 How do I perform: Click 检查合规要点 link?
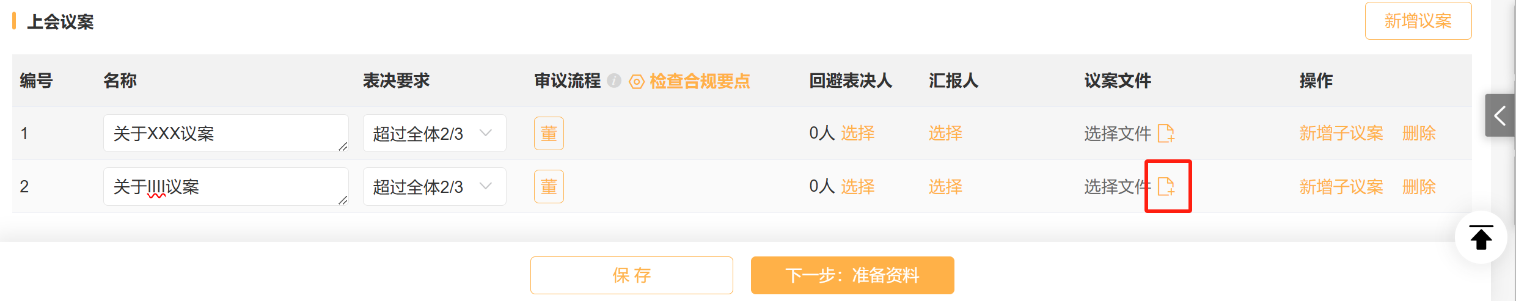click(x=700, y=81)
